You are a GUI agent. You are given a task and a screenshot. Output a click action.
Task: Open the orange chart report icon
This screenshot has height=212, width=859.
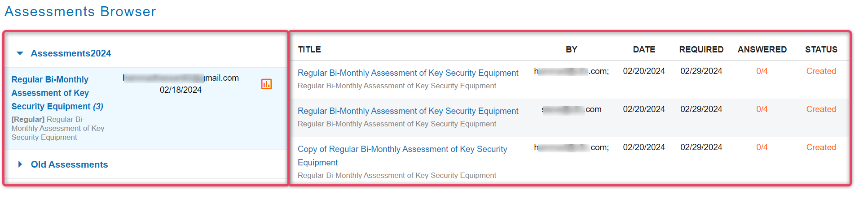click(266, 84)
